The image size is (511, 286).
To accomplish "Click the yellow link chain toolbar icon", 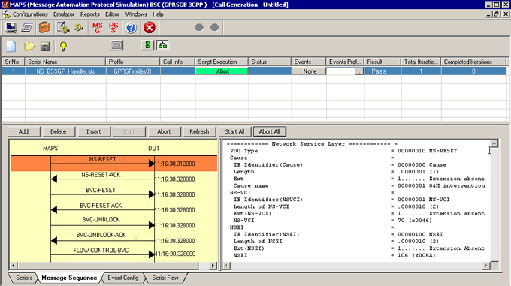I will pos(79,28).
